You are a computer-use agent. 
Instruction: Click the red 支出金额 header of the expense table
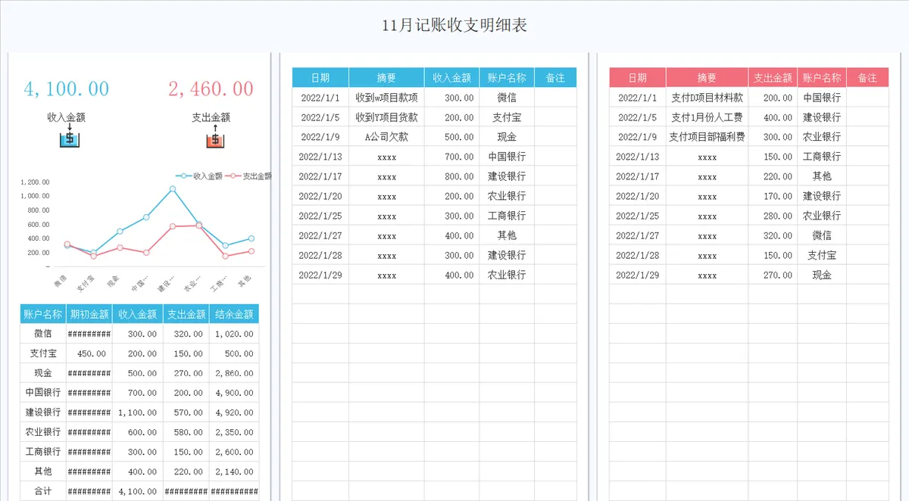click(773, 77)
